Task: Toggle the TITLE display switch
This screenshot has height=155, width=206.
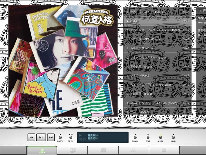Action: (148, 137)
